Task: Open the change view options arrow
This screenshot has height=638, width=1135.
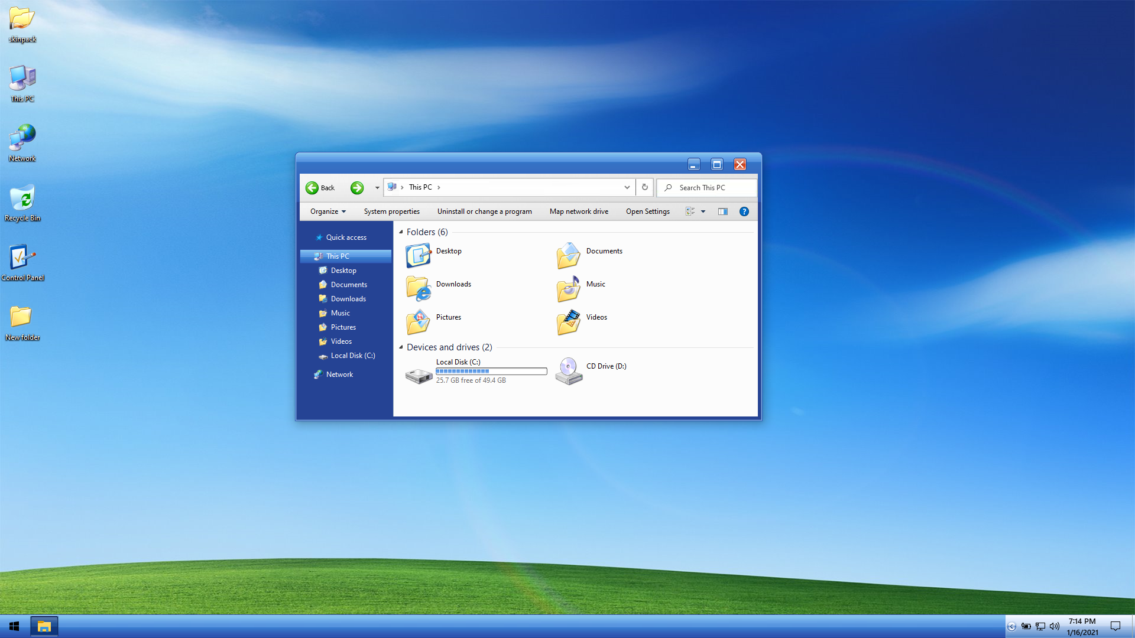Action: [703, 211]
